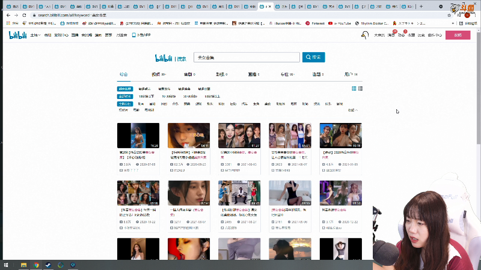This screenshot has width=481, height=270.
Task: Click the browser address bar URL
Action: pyautogui.click(x=72, y=16)
